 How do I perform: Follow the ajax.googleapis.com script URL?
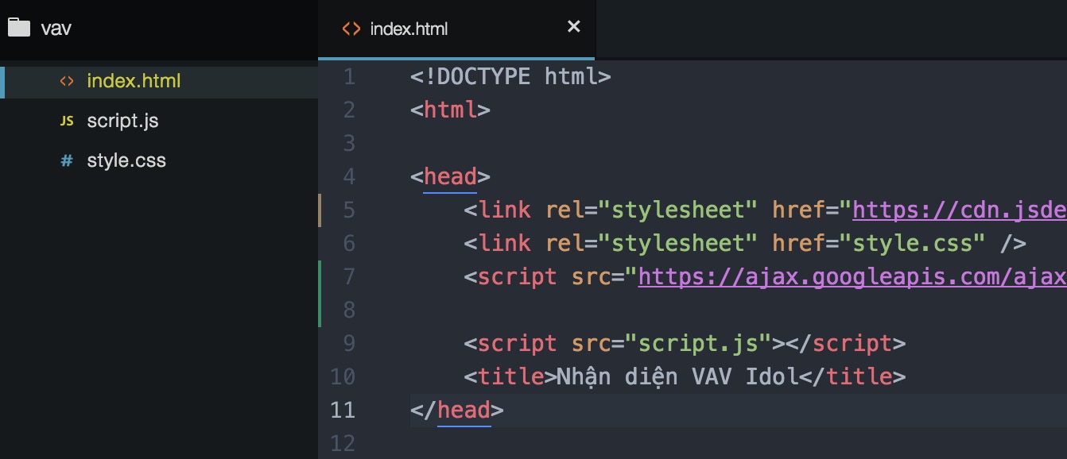point(851,276)
